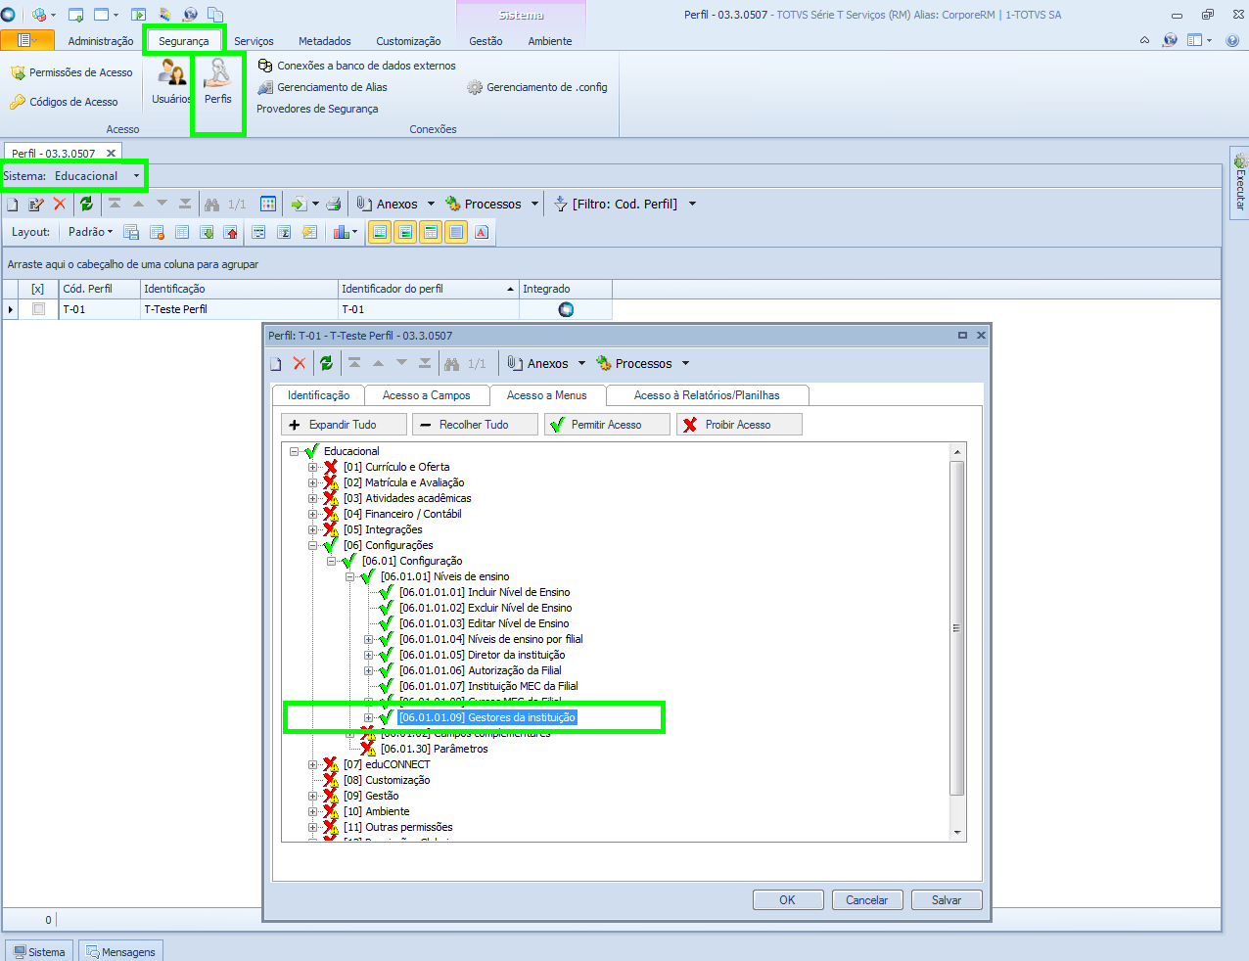Image resolution: width=1249 pixels, height=961 pixels.
Task: Open Processos dropdown arrow in main toolbar
Action: point(534,204)
